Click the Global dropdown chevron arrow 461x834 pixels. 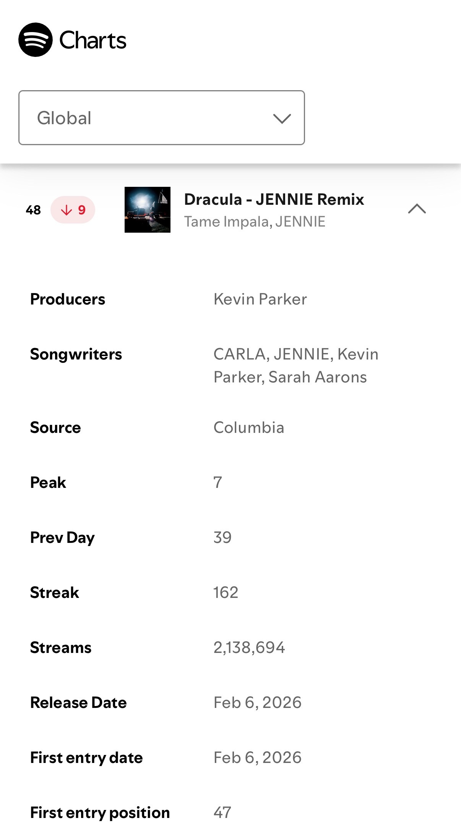[282, 118]
